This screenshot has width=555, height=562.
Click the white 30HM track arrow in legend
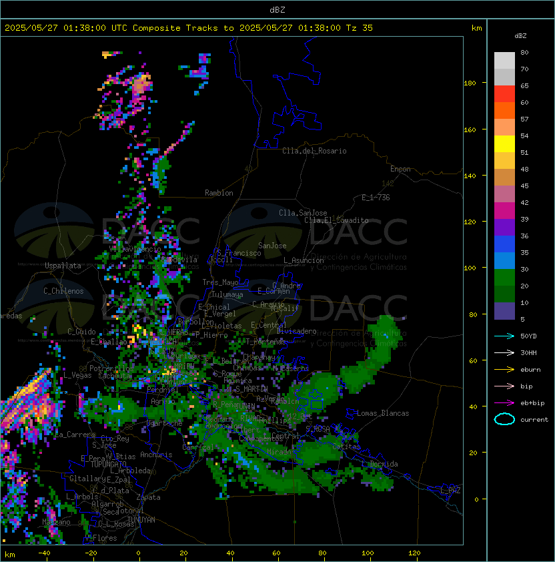coord(504,353)
